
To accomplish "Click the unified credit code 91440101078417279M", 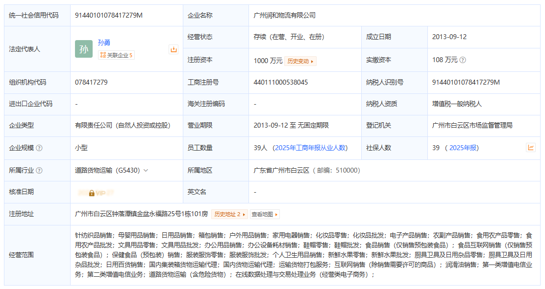I will tap(109, 15).
